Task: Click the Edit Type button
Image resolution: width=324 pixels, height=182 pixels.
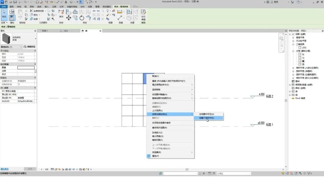Action: pyautogui.click(x=30, y=47)
